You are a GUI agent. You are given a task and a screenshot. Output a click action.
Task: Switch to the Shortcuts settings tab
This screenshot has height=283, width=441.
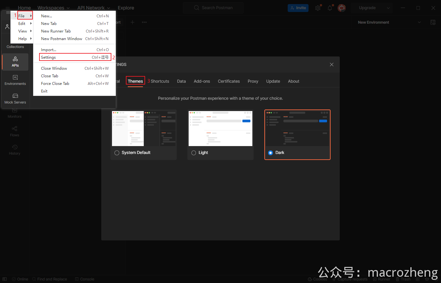160,81
